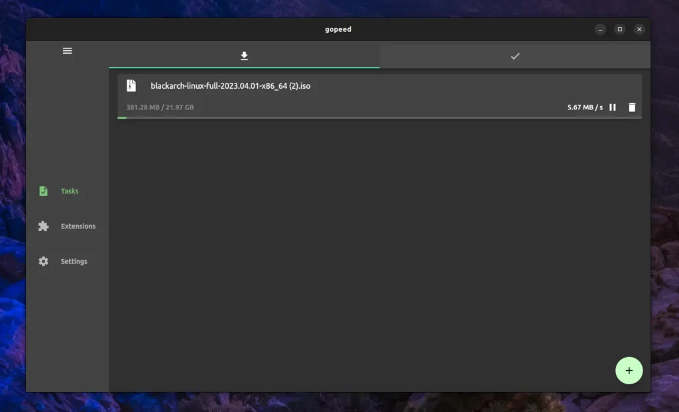
Task: Click the Extensions puzzle piece icon
Action: 43,226
